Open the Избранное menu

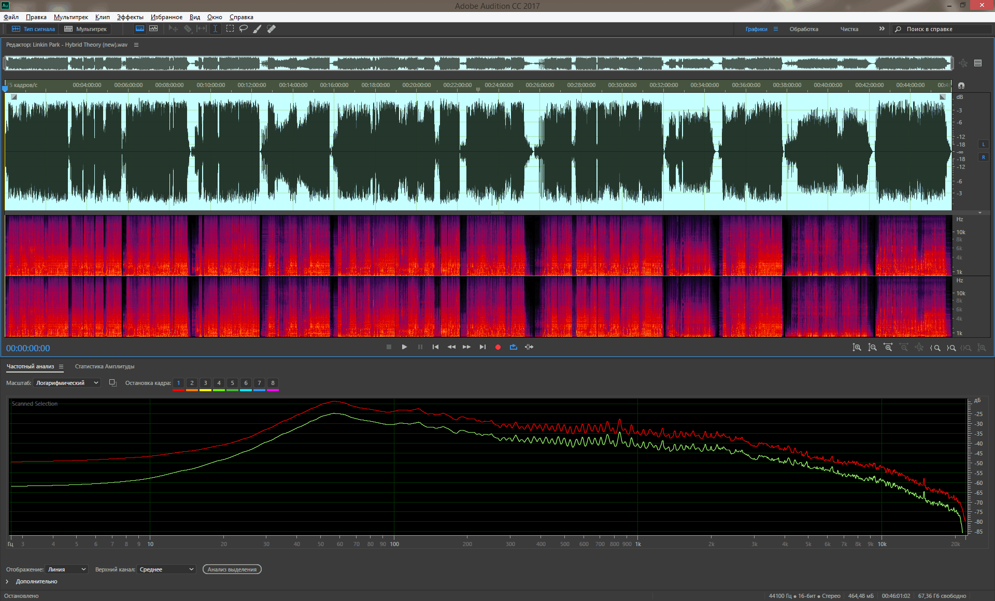tap(166, 17)
